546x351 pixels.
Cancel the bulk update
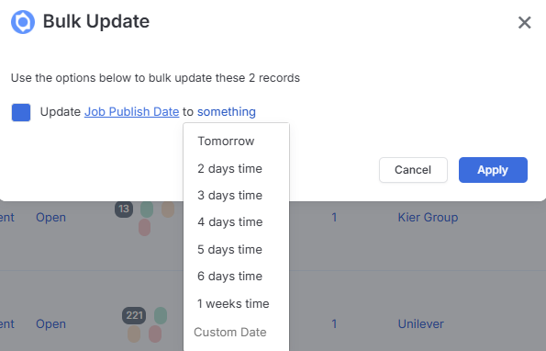point(413,170)
